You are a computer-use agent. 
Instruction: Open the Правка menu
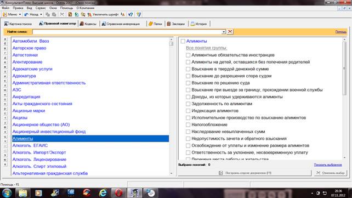18,8
